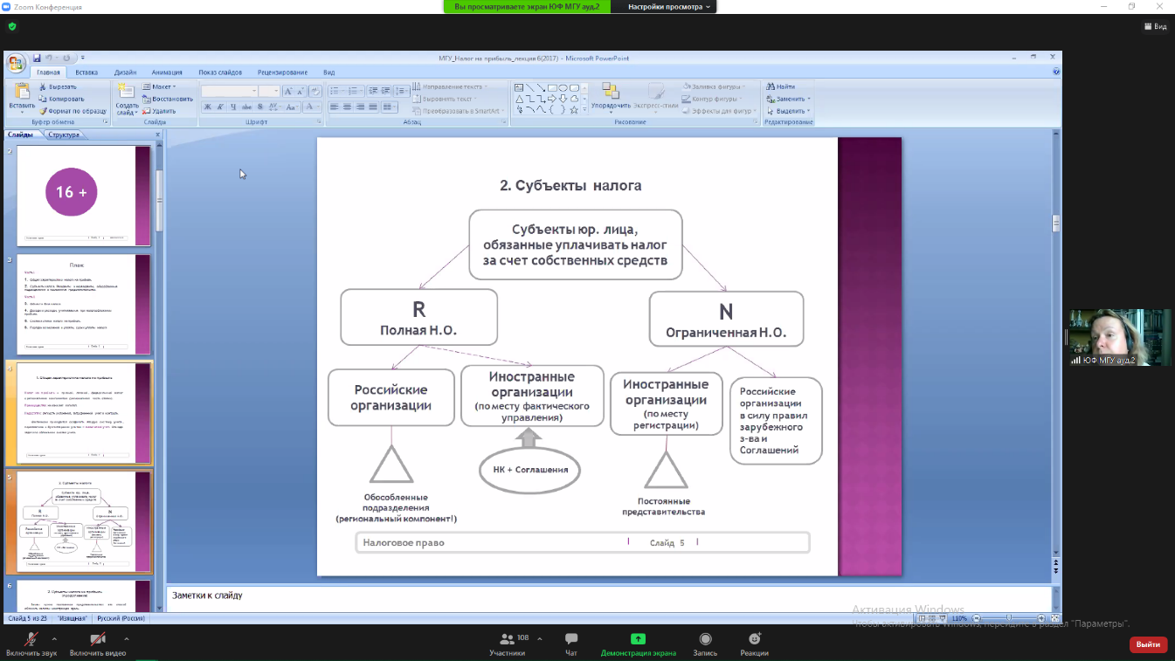Viewport: 1175px width, 661px height.
Task: Click the Zoom Вид view button
Action: coord(1155,27)
